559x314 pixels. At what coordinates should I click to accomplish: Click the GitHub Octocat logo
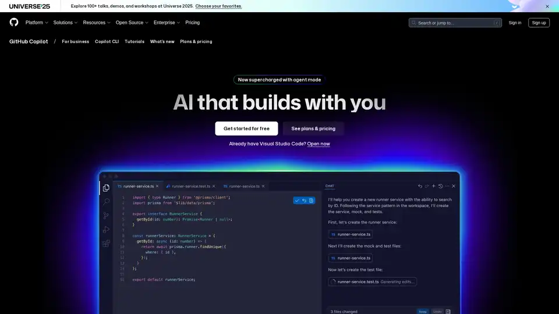(x=14, y=22)
